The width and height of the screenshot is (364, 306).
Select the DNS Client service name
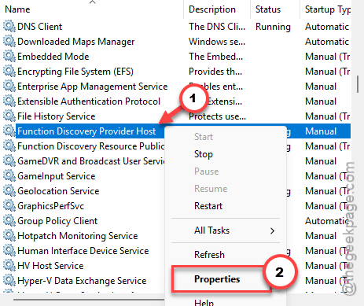pos(39,27)
